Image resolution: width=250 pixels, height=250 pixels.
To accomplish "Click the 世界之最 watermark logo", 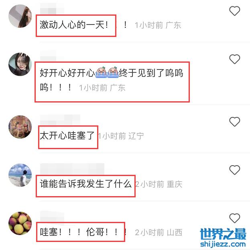I will 223,234.
